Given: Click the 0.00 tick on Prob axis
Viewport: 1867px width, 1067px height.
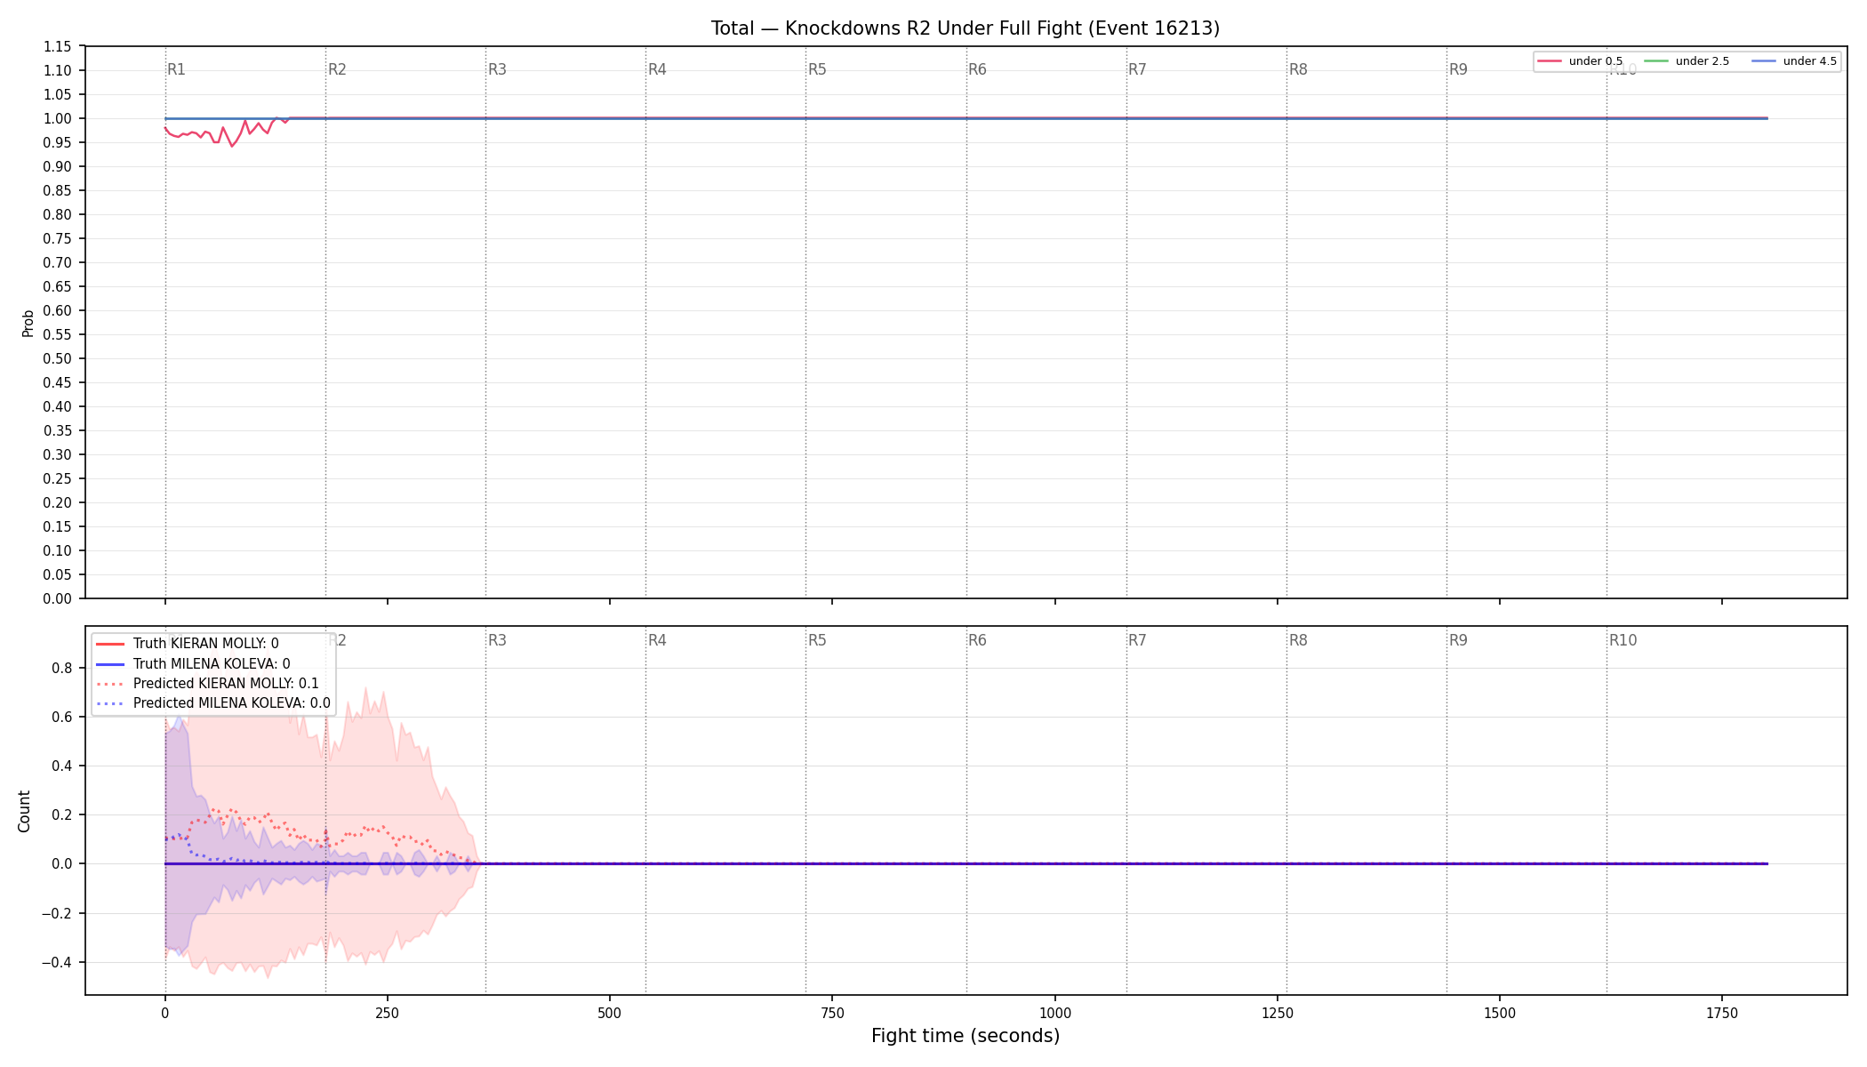Looking at the screenshot, I should [58, 598].
